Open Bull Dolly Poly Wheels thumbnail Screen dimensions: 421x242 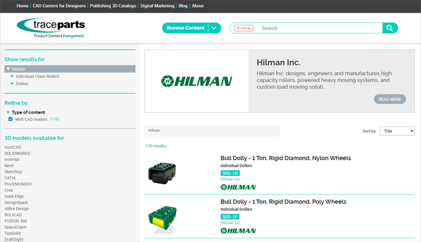(x=162, y=219)
